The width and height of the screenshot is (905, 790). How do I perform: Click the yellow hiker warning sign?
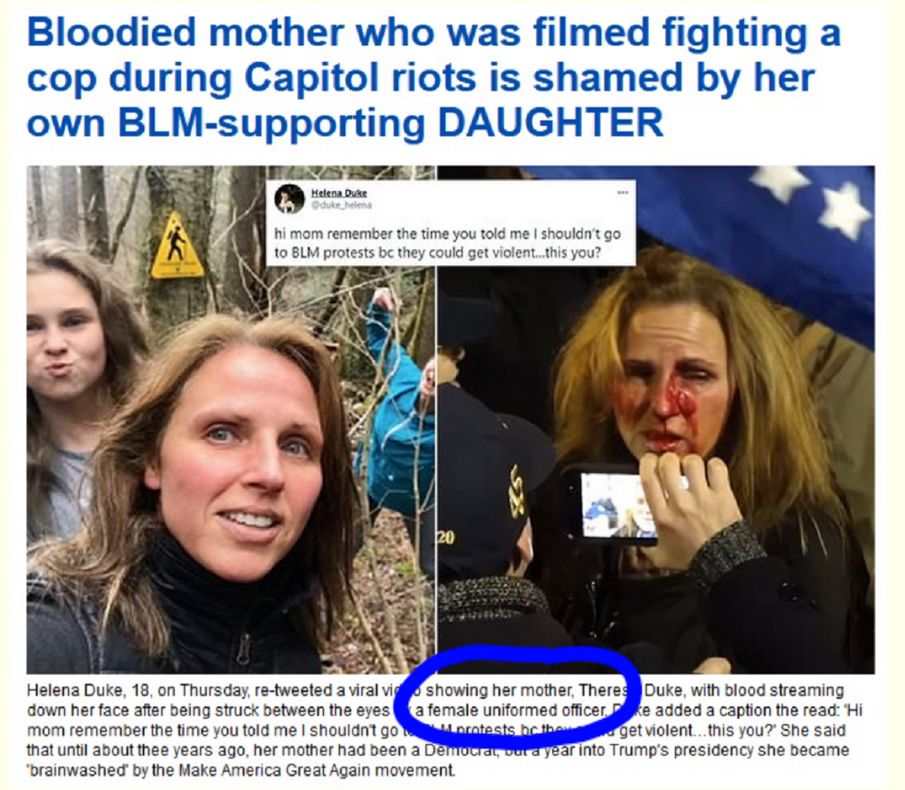click(x=176, y=245)
